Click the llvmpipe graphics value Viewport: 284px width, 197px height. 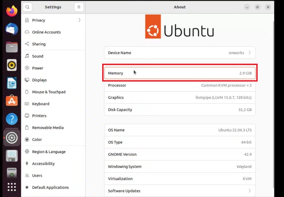224,97
